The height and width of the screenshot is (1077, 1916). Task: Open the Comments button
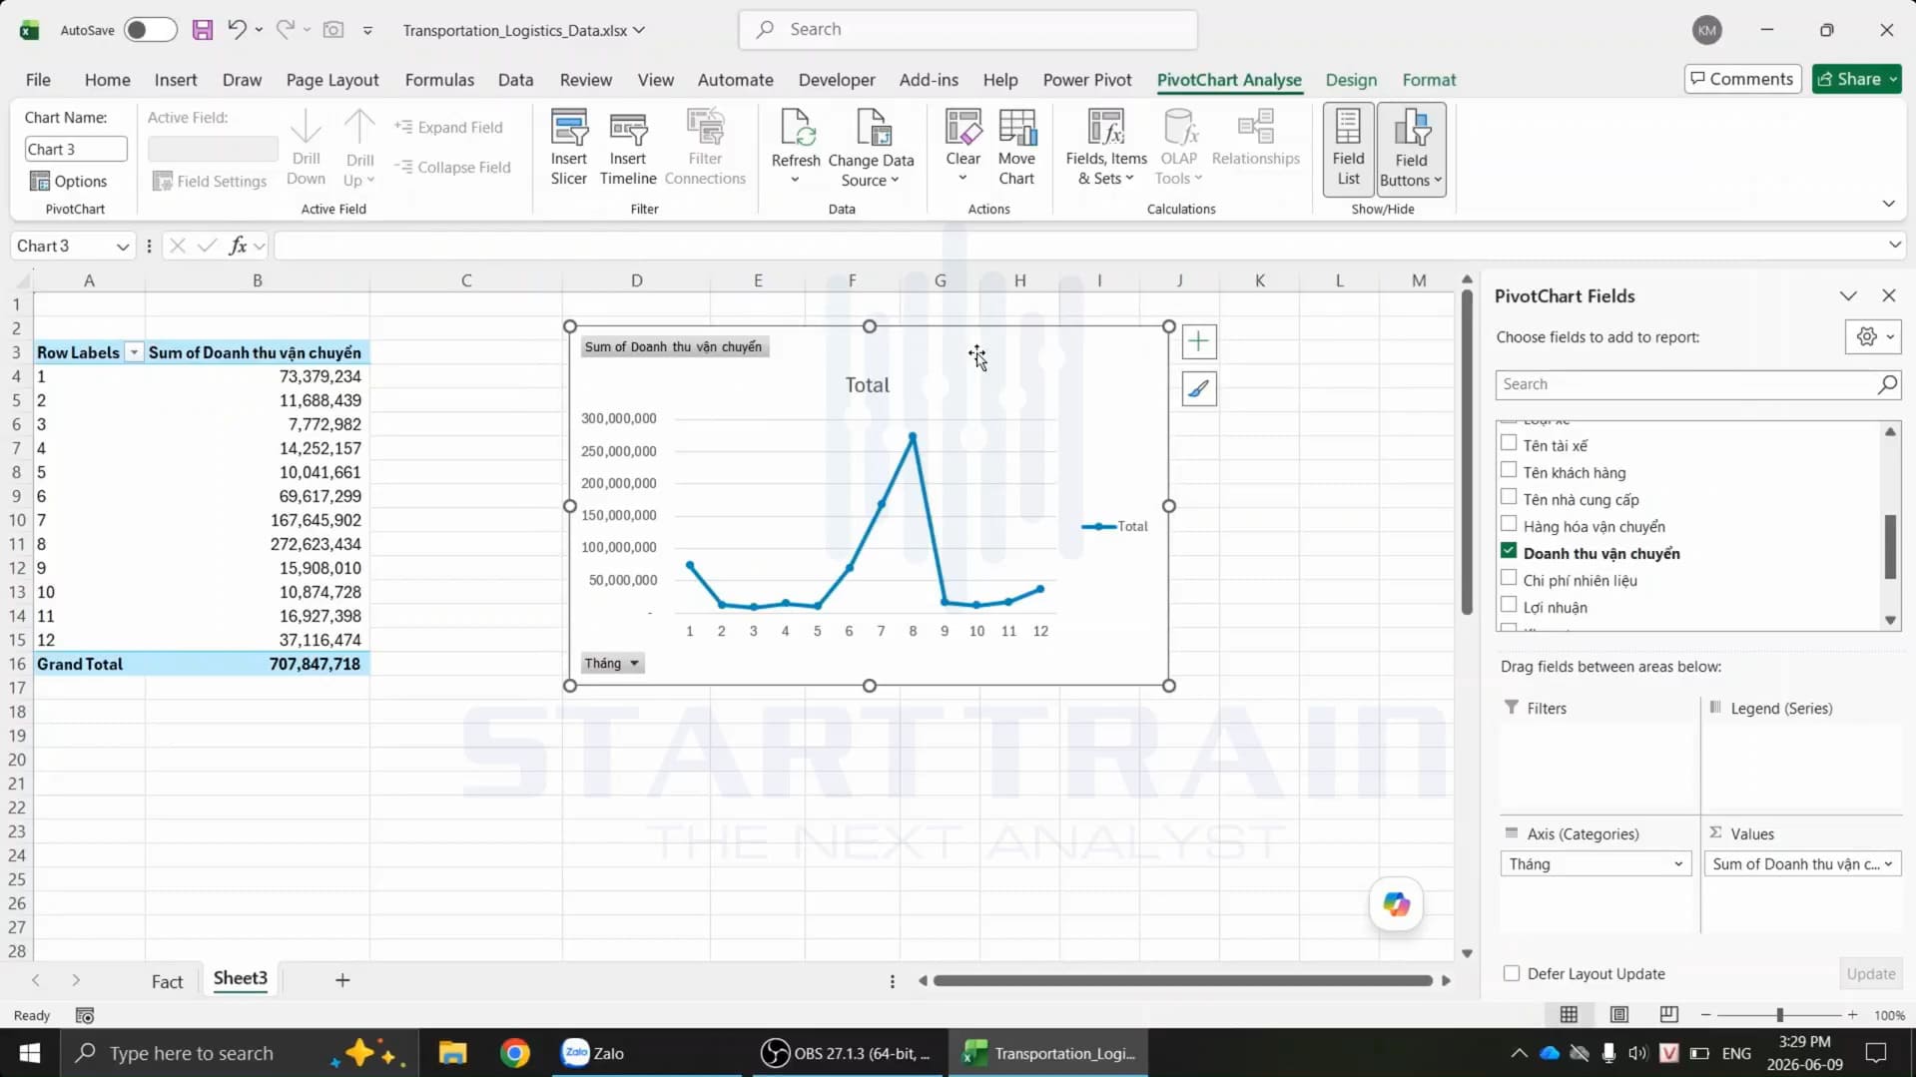(x=1742, y=79)
